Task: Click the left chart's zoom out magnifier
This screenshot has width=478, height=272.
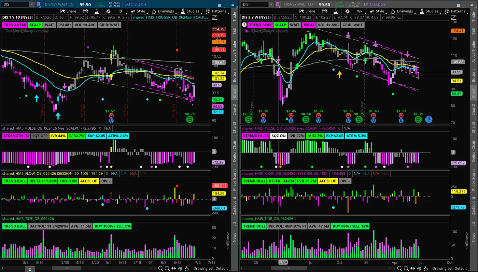Action: point(160,268)
